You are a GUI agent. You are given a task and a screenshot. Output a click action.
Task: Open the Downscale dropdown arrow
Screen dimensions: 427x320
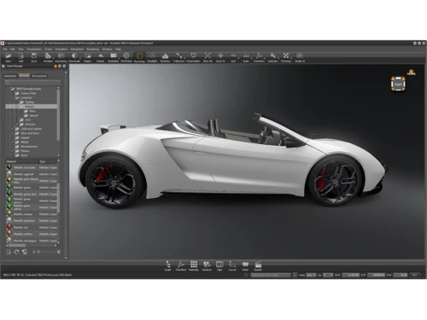pos(79,58)
